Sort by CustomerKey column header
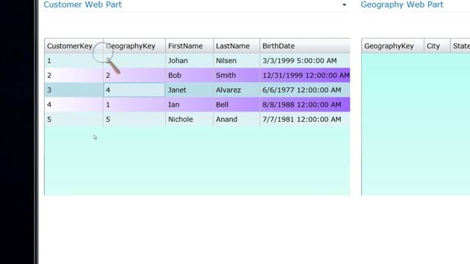Image resolution: width=470 pixels, height=264 pixels. (73, 45)
